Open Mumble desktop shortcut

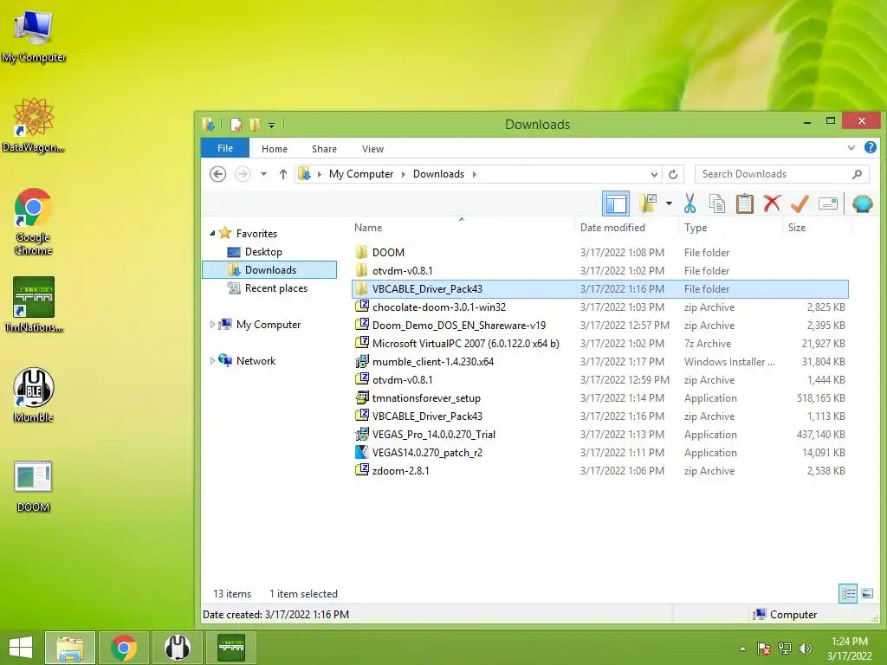34,395
